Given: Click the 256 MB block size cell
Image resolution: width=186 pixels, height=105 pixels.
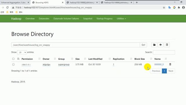Looking at the screenshot, I should click(138, 64).
